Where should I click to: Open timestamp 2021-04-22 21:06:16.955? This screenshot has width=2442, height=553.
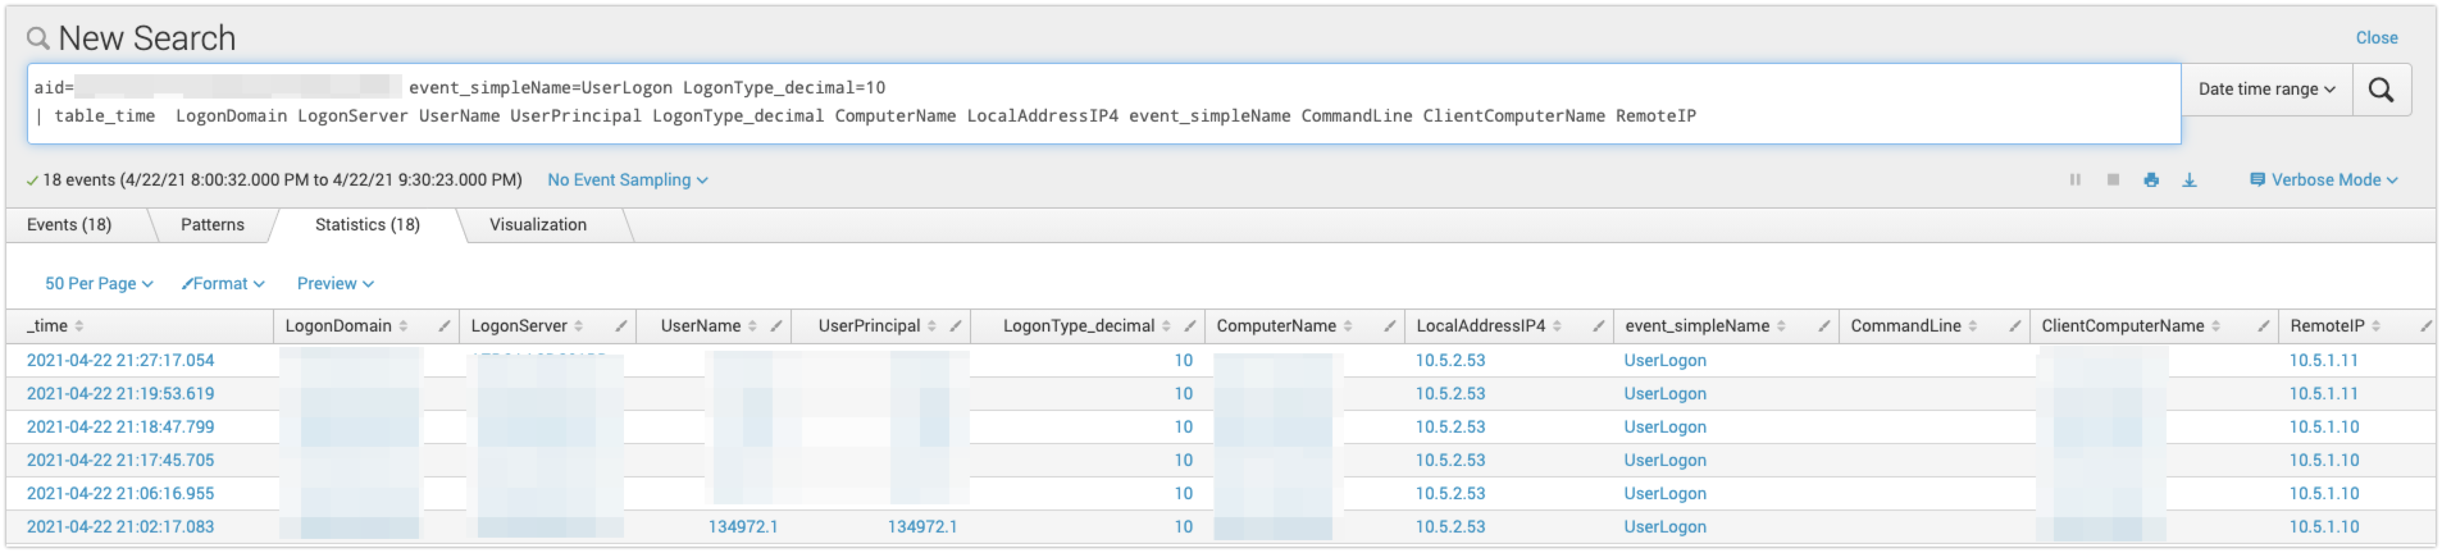[x=120, y=493]
